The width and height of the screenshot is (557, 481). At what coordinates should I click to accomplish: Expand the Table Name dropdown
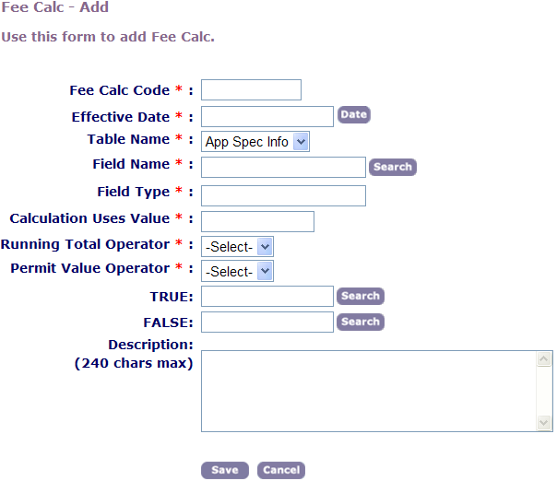[255, 142]
